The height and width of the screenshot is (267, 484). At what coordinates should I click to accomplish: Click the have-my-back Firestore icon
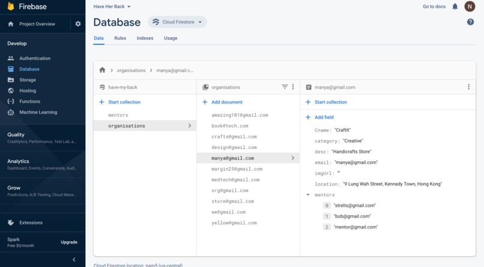point(102,87)
